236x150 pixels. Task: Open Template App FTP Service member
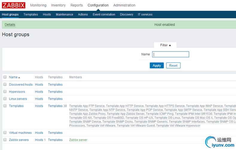87,106
